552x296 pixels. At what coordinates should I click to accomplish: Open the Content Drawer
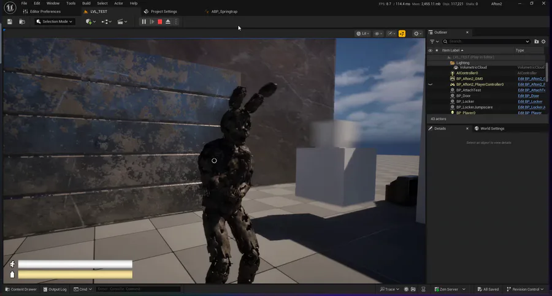pyautogui.click(x=21, y=289)
